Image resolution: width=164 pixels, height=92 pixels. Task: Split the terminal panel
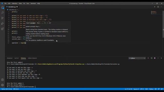[151, 58]
